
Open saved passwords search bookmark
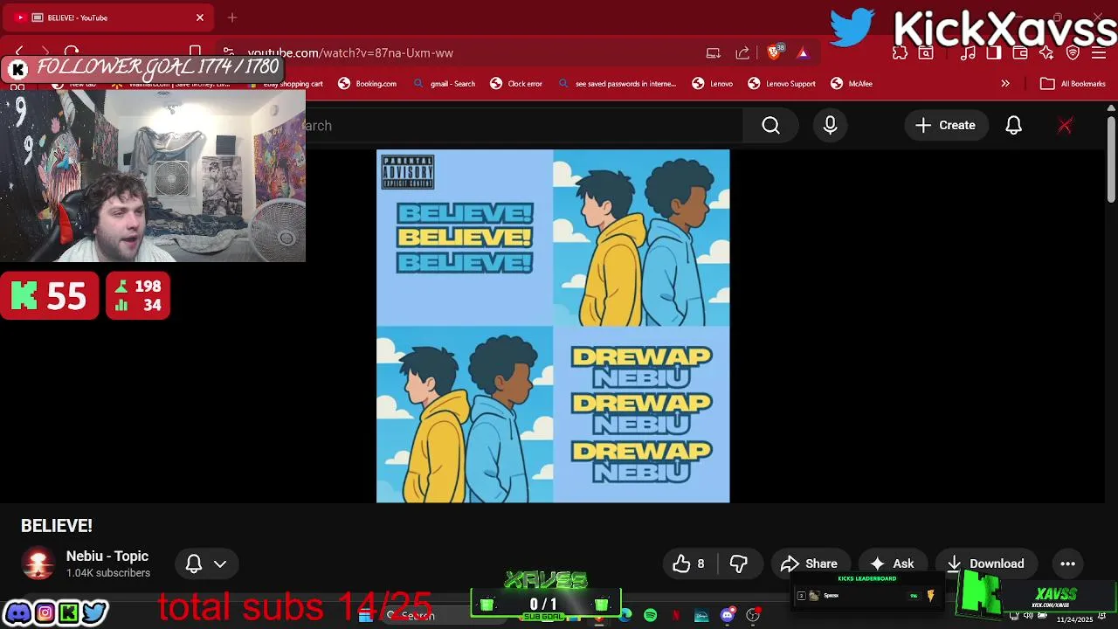(617, 84)
